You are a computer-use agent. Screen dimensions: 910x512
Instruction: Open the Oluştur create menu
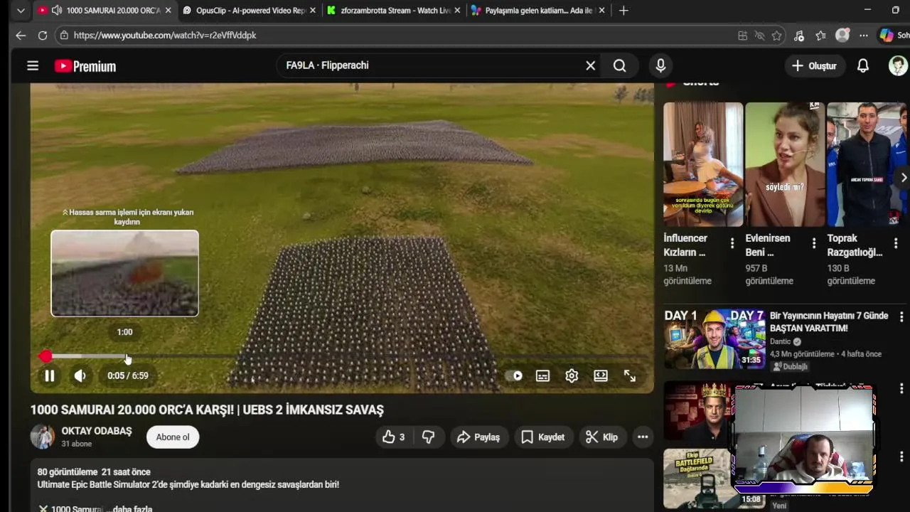(815, 65)
